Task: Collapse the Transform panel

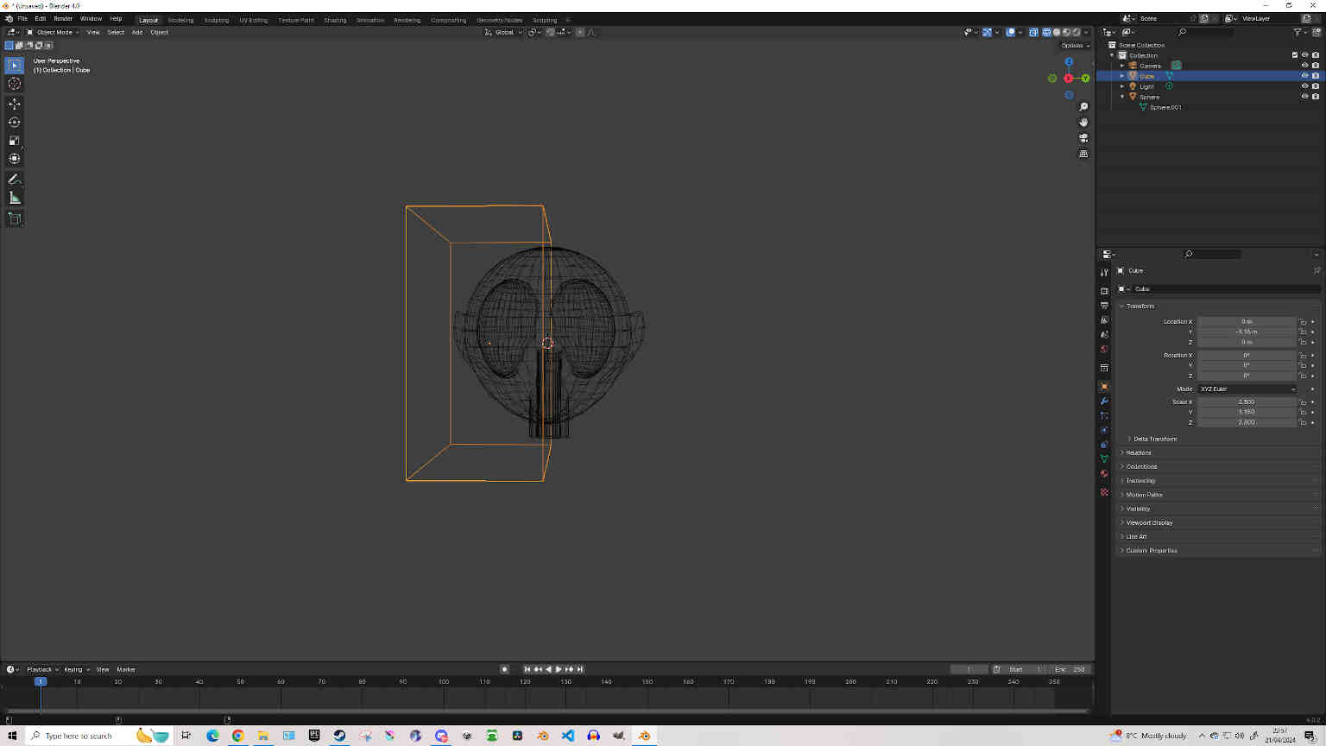Action: pyautogui.click(x=1140, y=307)
